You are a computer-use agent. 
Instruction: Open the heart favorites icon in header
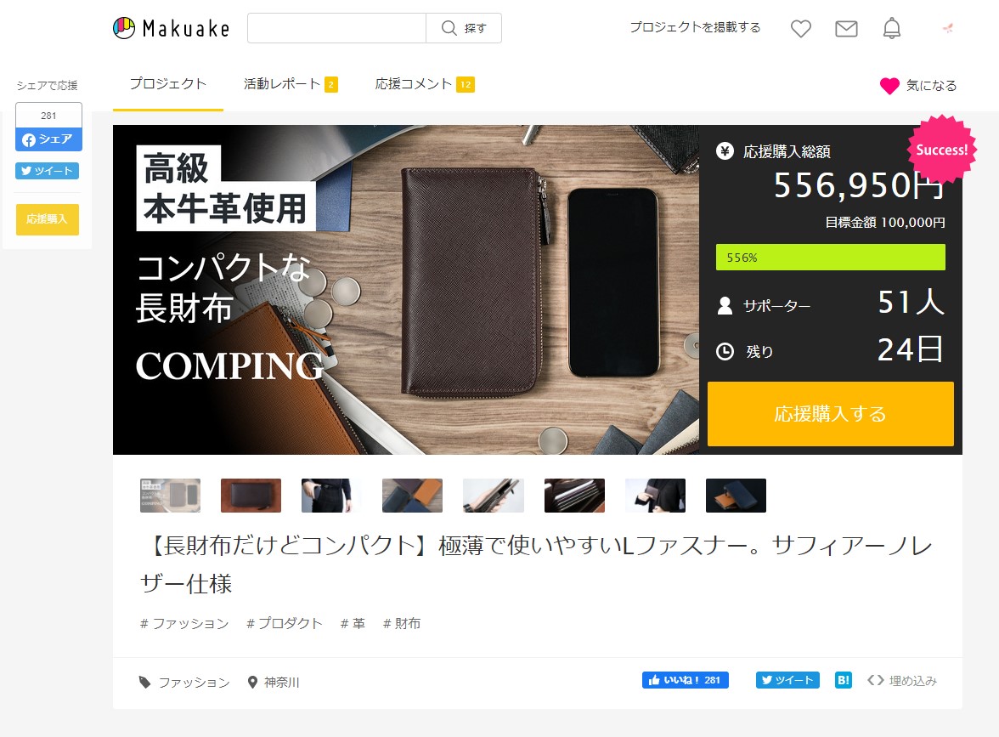coord(801,28)
